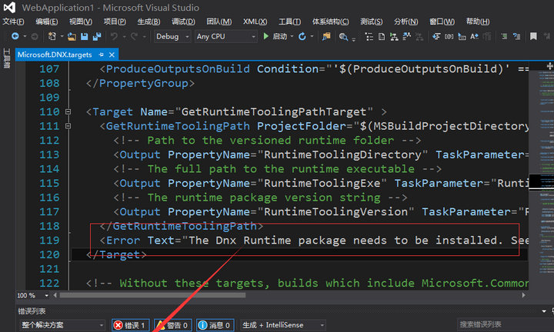Open the Start button dropdown arrow

(x=292, y=36)
